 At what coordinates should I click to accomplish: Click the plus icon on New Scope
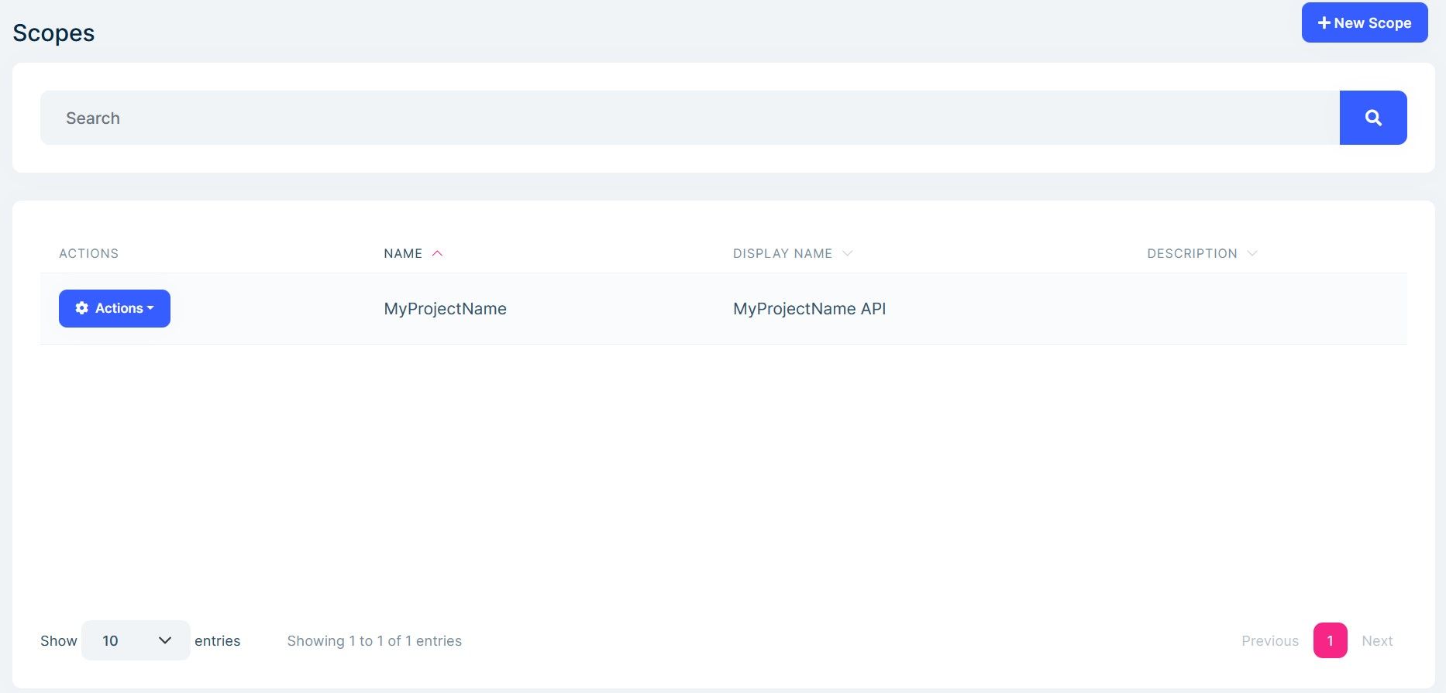(x=1324, y=23)
